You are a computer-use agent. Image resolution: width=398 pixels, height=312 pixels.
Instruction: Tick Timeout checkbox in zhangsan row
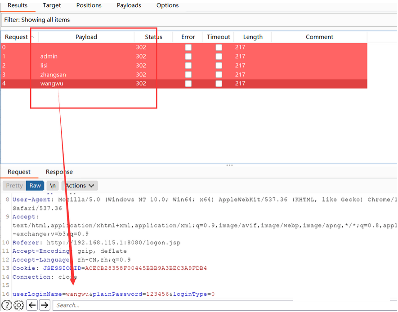pos(219,75)
